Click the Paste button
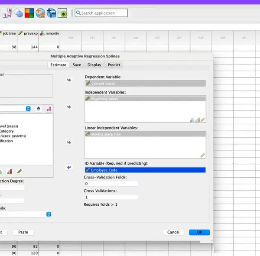 23,232
